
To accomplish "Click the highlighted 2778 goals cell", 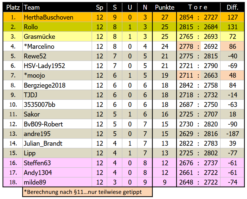I will [186, 47].
